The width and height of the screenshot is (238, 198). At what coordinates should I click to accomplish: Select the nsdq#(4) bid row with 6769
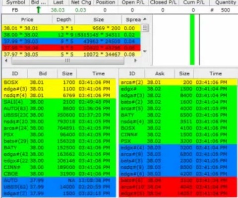59,95
